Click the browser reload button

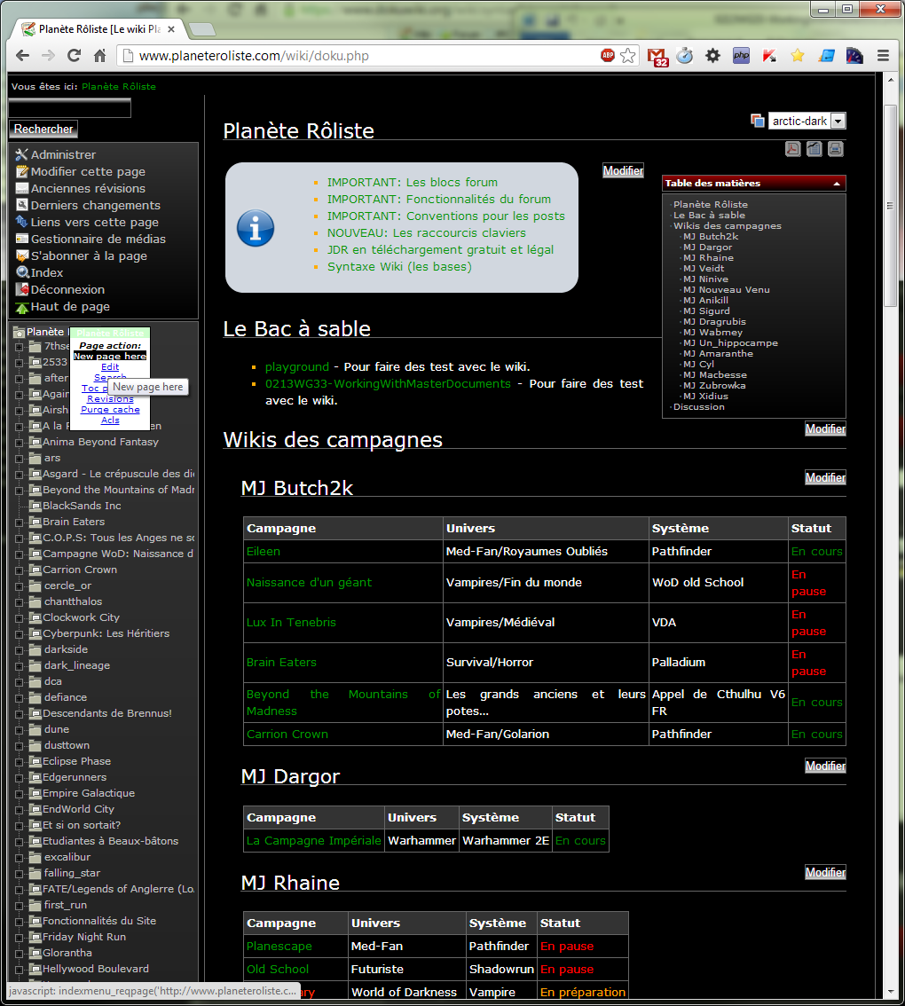click(75, 56)
